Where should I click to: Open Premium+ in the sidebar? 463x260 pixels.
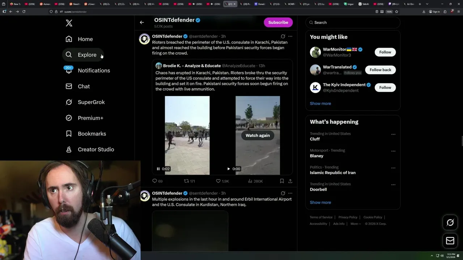point(84,118)
